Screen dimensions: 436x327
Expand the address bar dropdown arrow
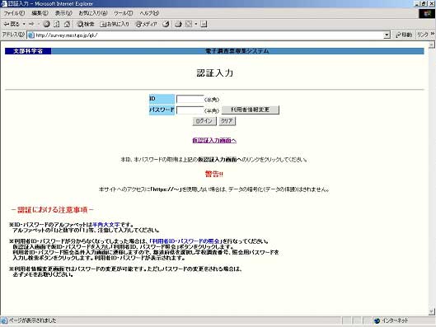tap(387, 35)
